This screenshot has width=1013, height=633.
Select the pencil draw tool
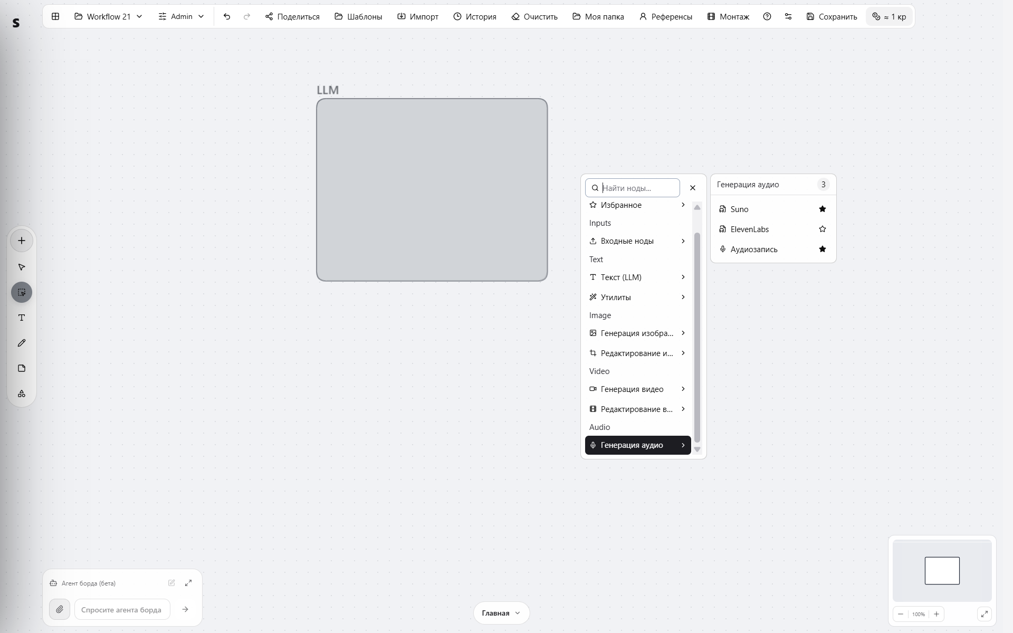tap(22, 343)
